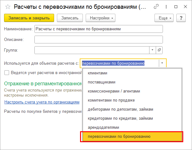The image size is (192, 150).
Task: Collapse the объектов расчетов dropdown arrow
Action: pyautogui.click(x=162, y=63)
